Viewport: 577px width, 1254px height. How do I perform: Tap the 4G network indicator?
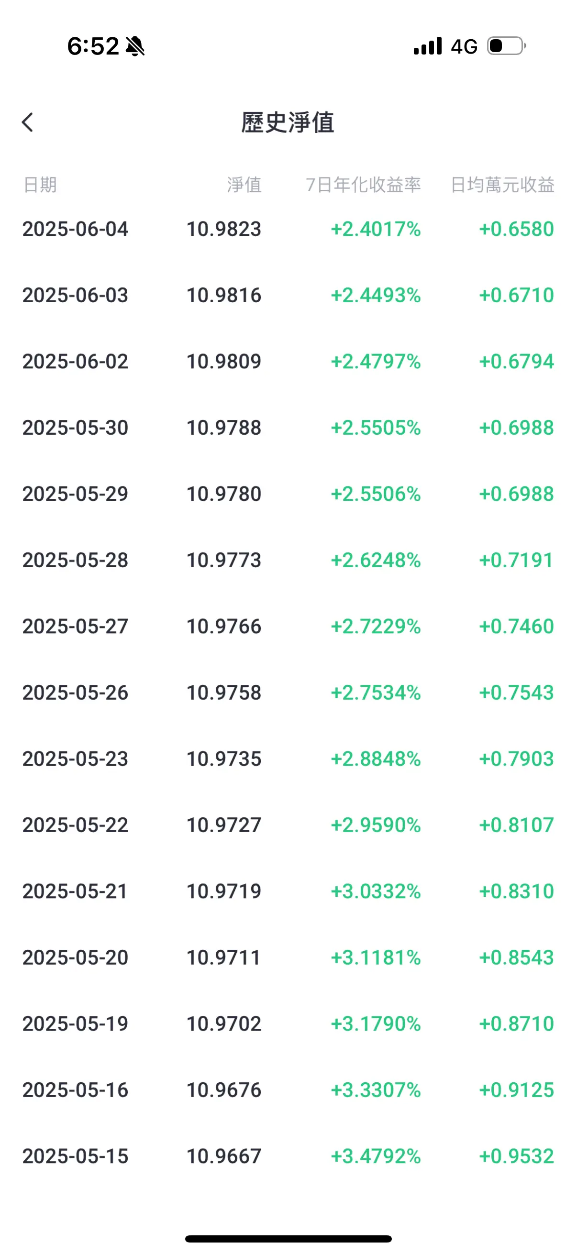click(x=464, y=47)
